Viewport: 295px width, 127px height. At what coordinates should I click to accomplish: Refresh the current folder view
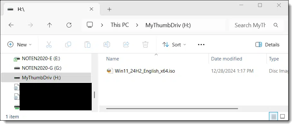(69, 25)
